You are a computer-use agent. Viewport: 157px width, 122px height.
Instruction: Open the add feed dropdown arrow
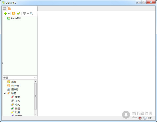(x=9, y=14)
